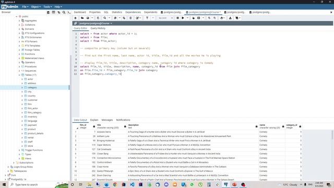Open the Save File dropdown arrow
This screenshot has width=334, height=188.
click(92, 18)
